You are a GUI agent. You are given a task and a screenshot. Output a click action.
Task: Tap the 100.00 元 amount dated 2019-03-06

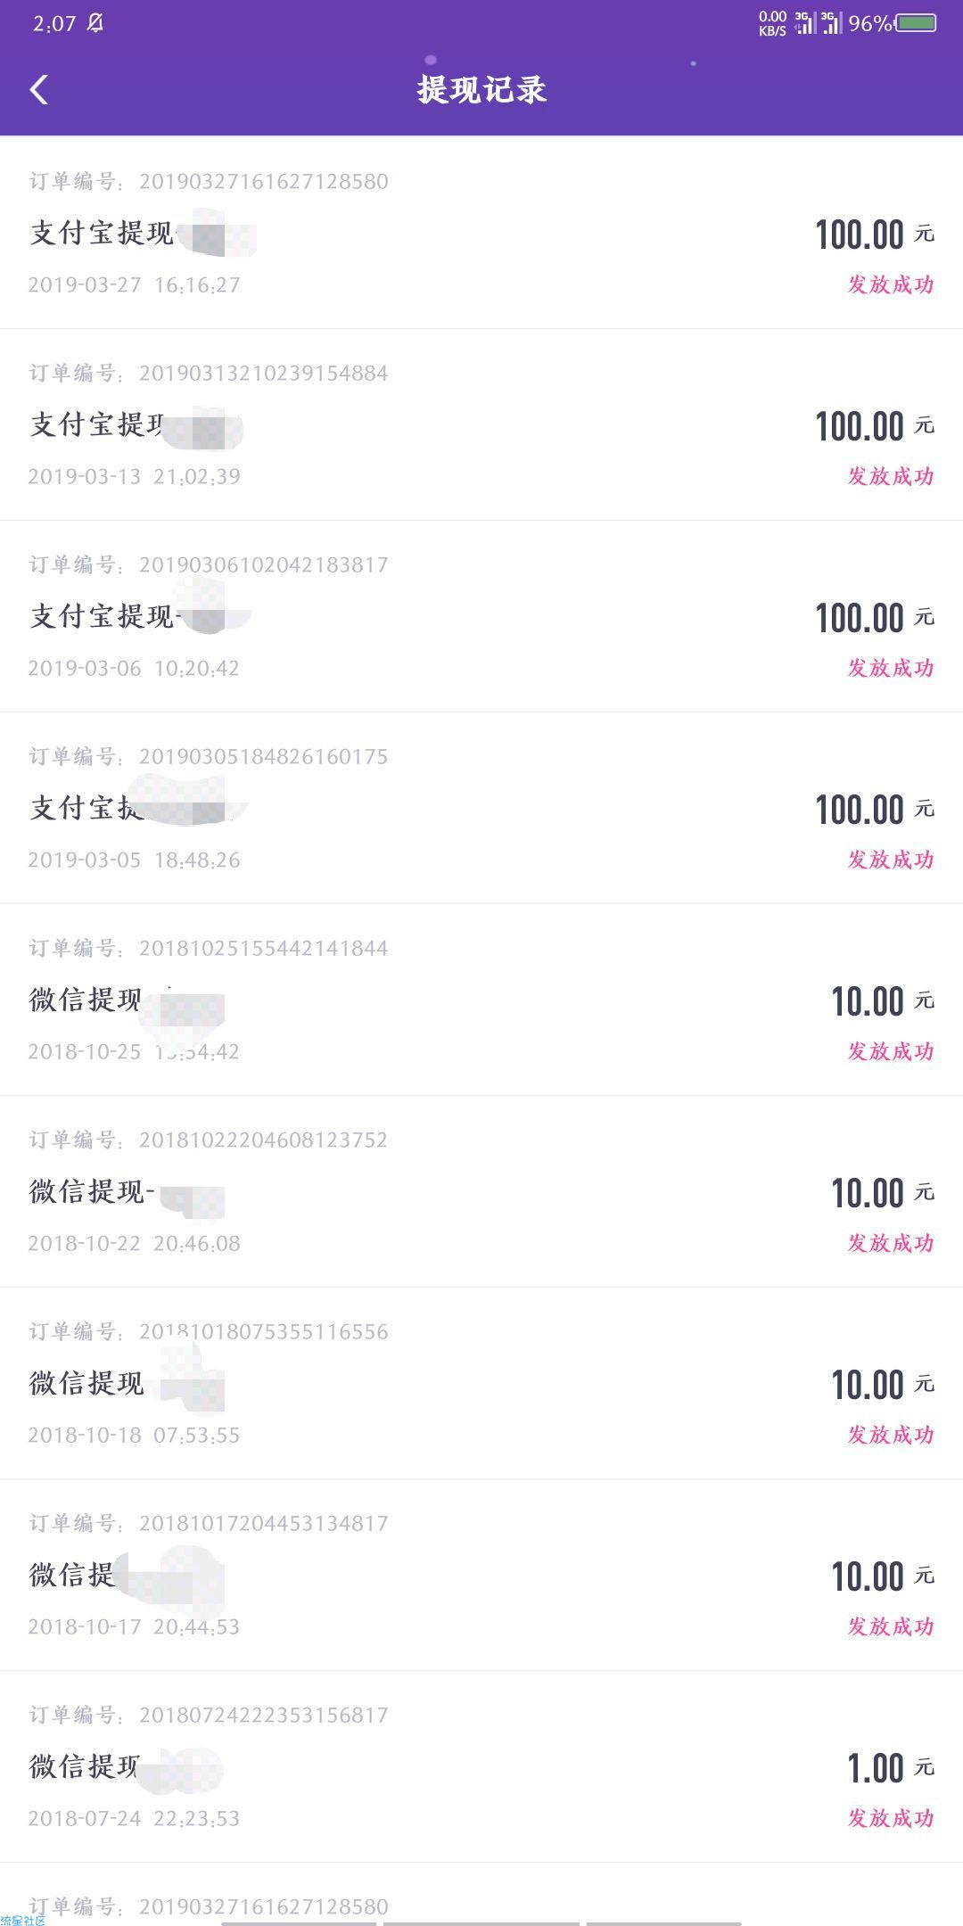[875, 618]
